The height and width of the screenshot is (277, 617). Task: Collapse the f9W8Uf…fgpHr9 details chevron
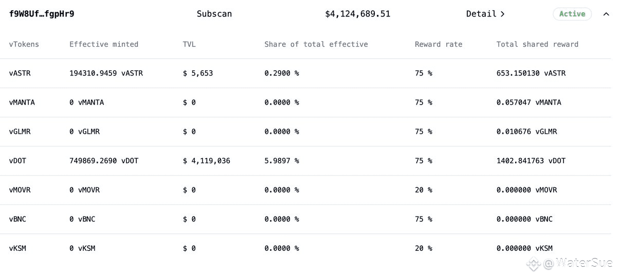click(606, 14)
